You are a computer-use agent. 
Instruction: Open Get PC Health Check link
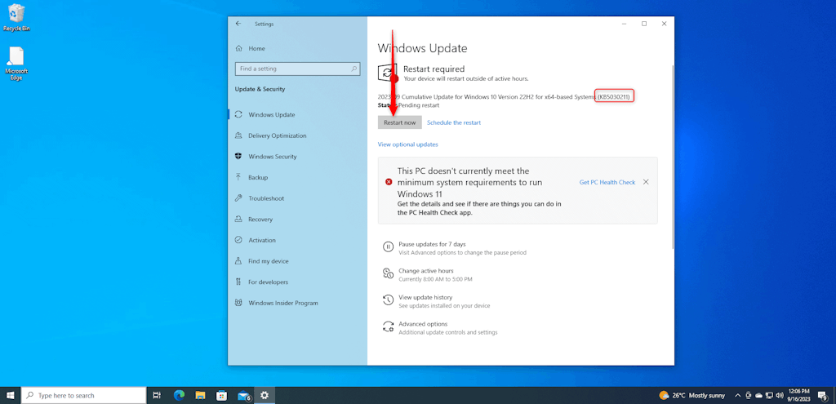pyautogui.click(x=607, y=182)
